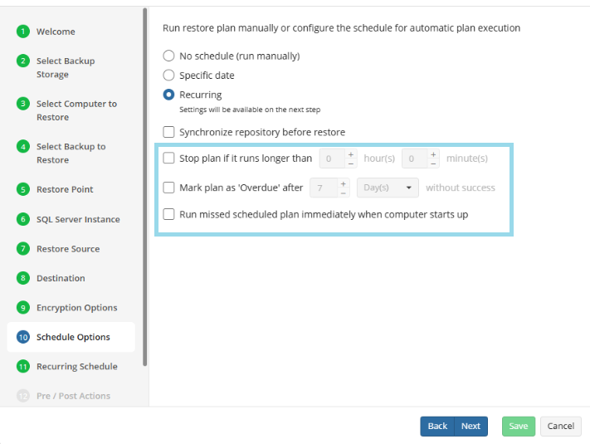Increase the hour(s) stepper value
Screen dimensions: 590x444
coord(350,154)
